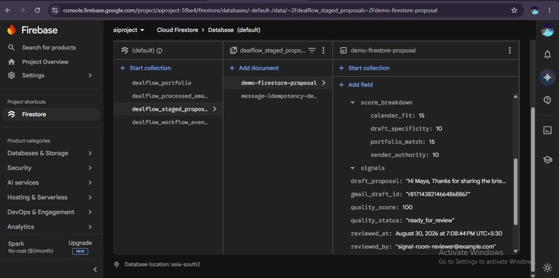Screen dimensions: 559x278
Task: Click the browser address bar URL
Action: 250,10
